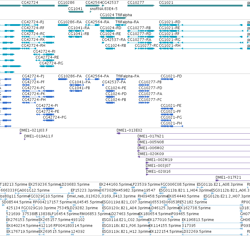The height and width of the screenshot is (236, 250).
Task: Open EST label HL04545.5prime
Action: click(x=87, y=202)
